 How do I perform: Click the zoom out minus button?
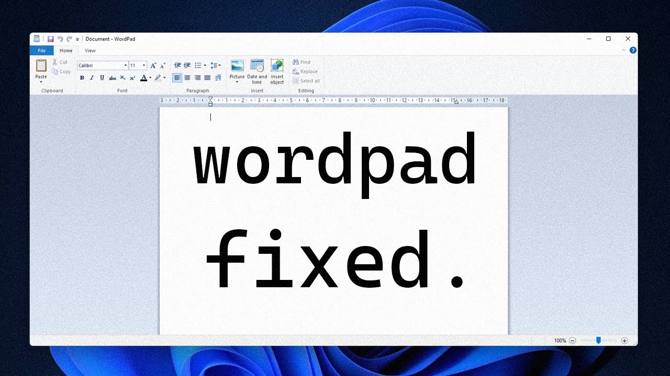point(573,340)
